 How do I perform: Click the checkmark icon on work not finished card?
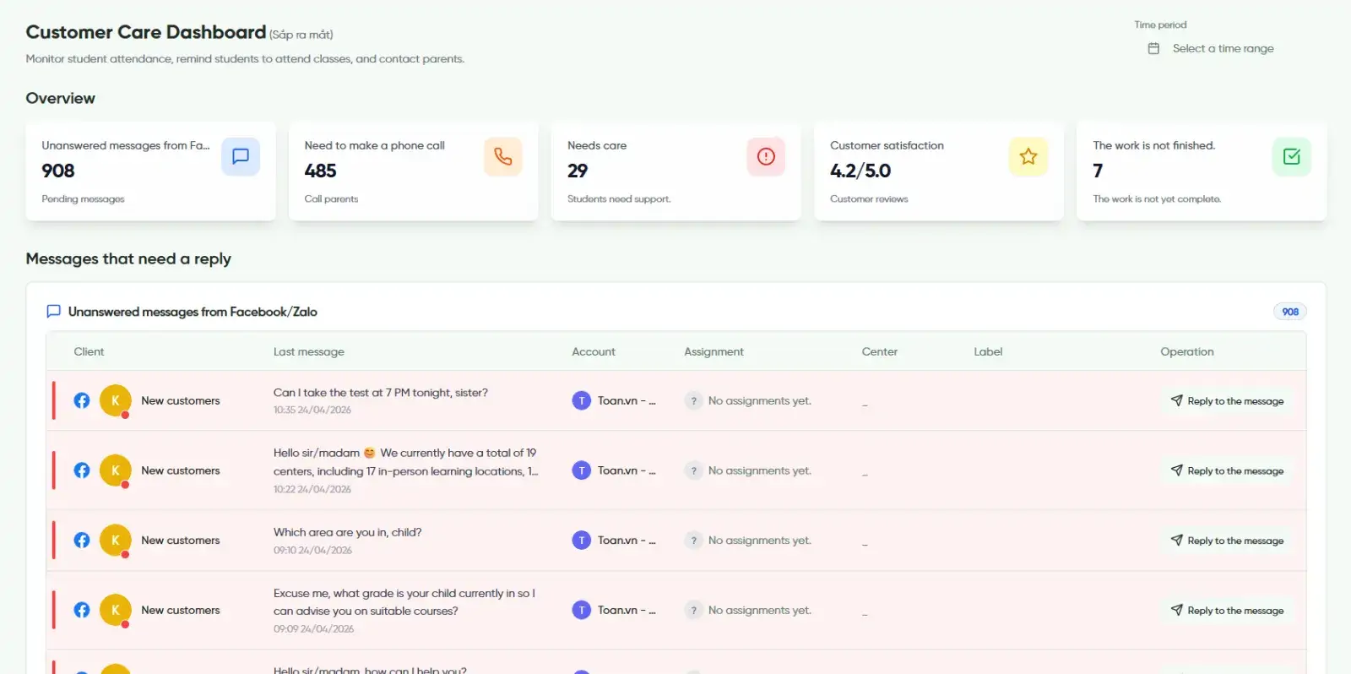pos(1291,156)
